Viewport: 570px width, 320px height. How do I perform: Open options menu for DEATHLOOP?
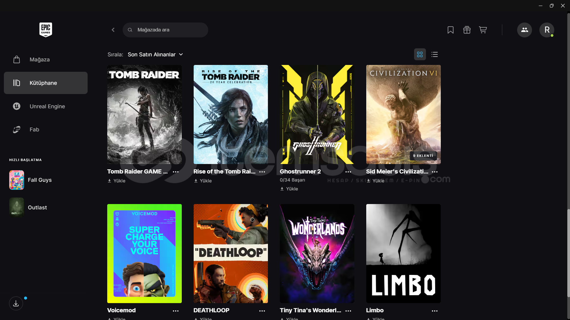tap(262, 311)
